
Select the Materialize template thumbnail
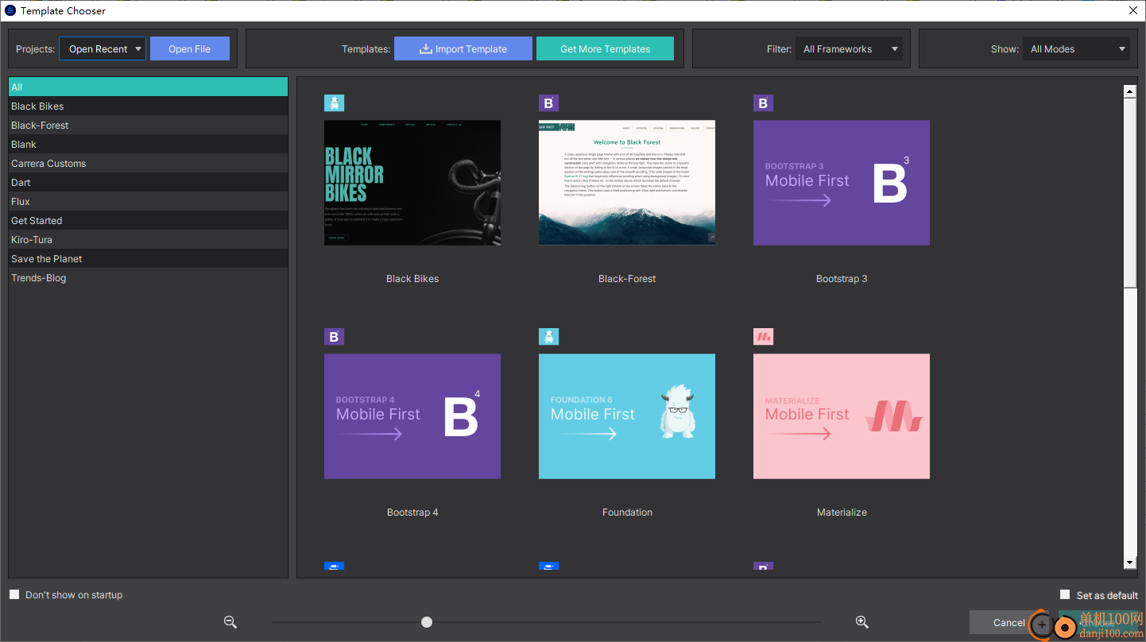(x=842, y=416)
